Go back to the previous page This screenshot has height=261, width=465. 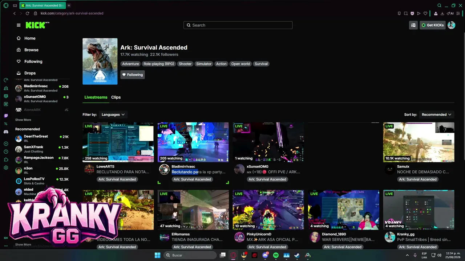(x=15, y=13)
